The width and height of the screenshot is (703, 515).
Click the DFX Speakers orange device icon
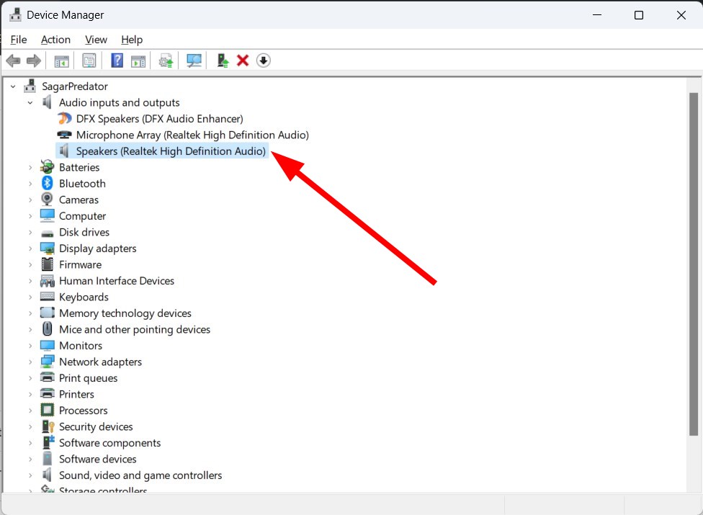coord(65,118)
